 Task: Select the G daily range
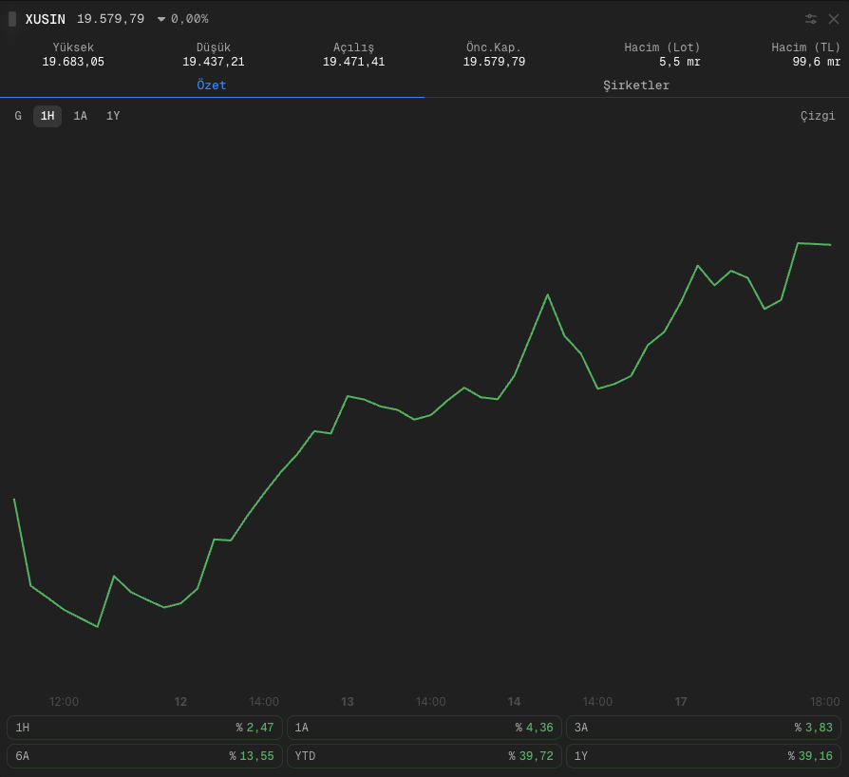tap(18, 116)
